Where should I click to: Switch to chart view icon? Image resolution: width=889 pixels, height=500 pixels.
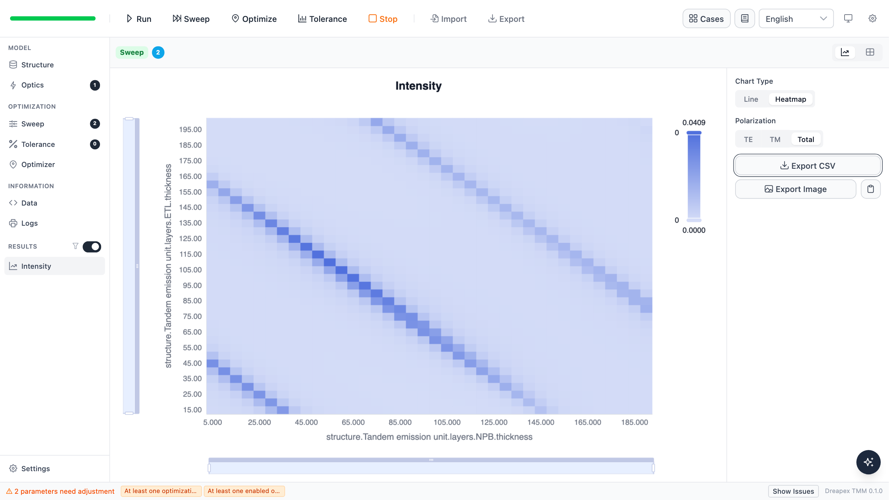(x=845, y=52)
